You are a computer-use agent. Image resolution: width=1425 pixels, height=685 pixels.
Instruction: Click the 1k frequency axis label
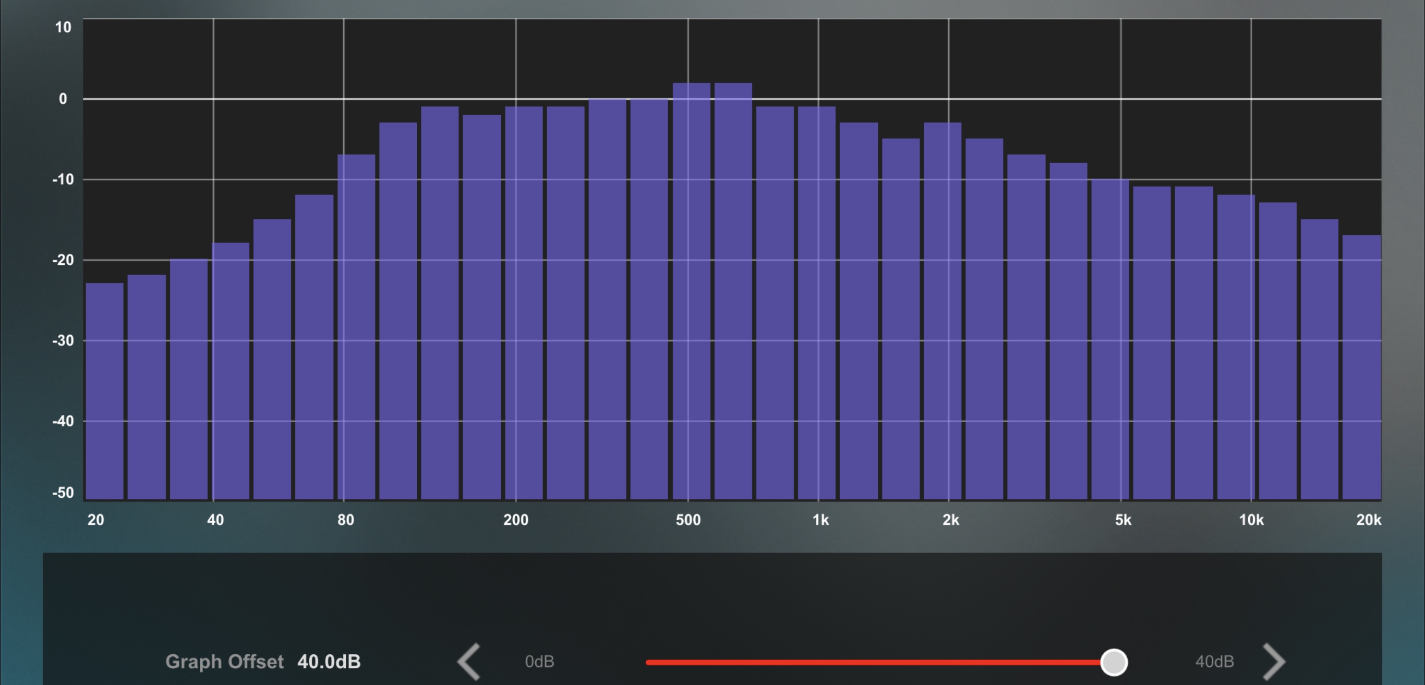[820, 520]
